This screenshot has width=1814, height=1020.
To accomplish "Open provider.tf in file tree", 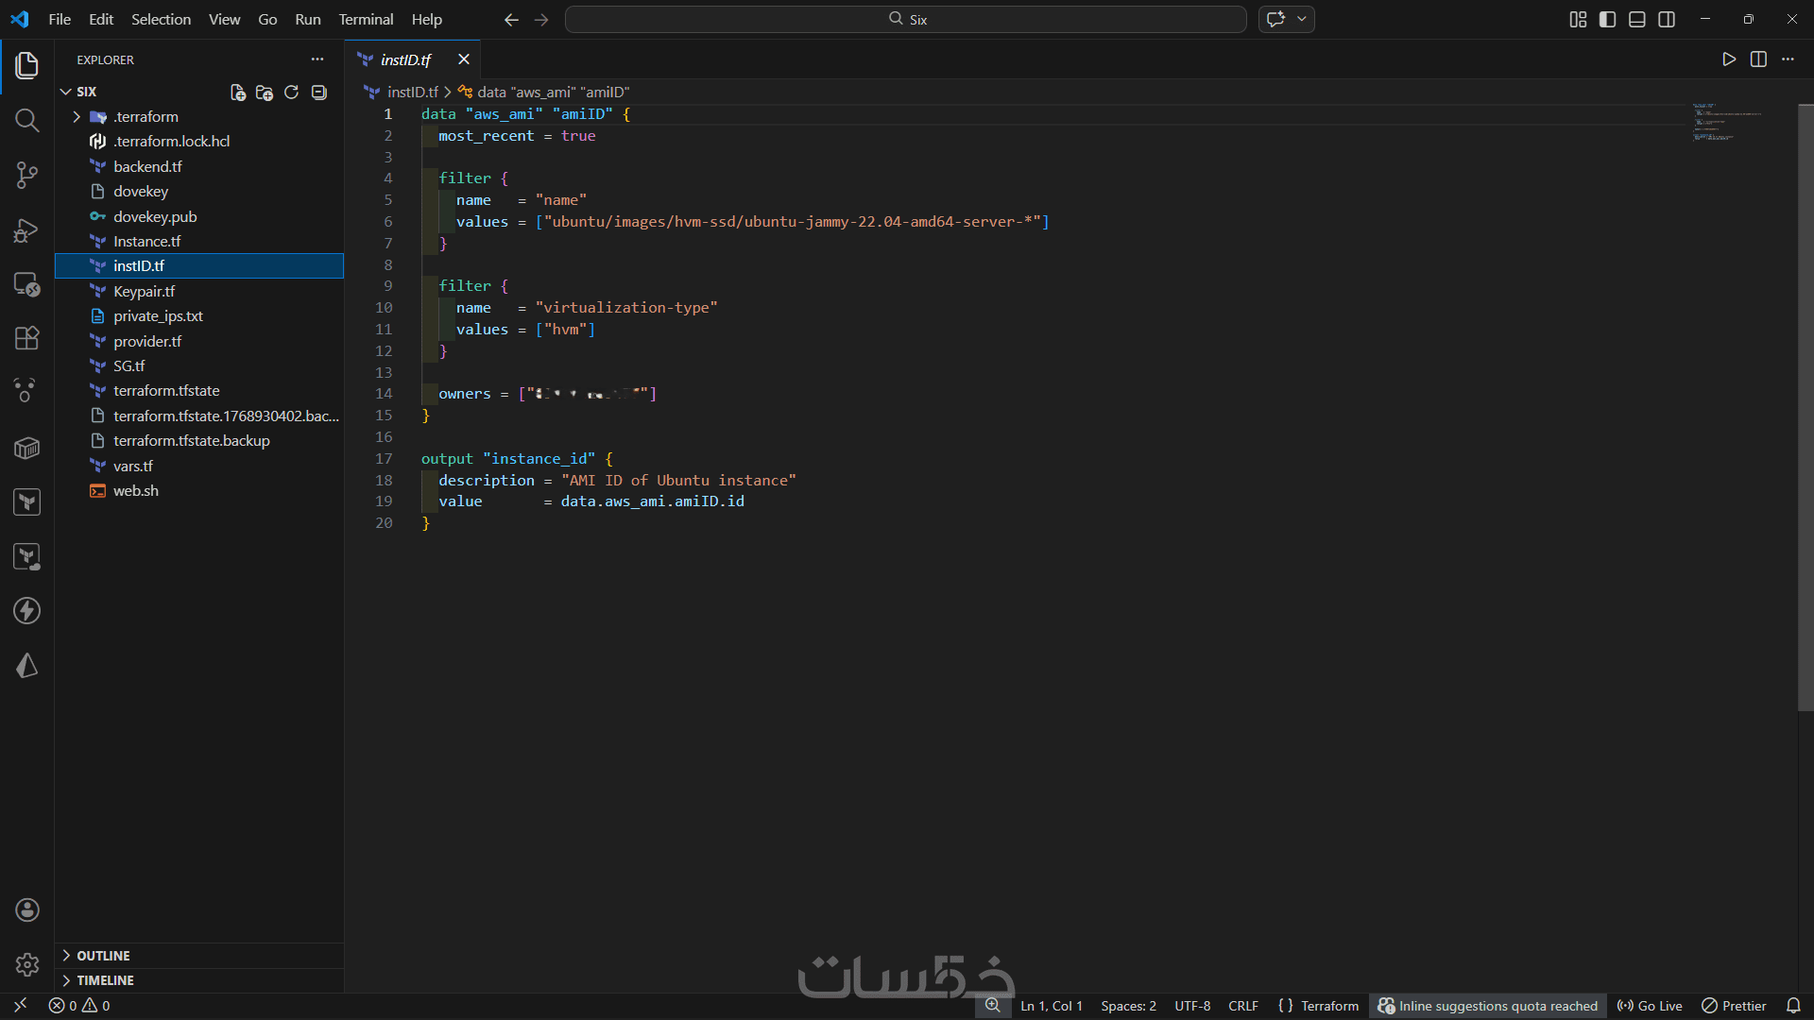I will (147, 341).
